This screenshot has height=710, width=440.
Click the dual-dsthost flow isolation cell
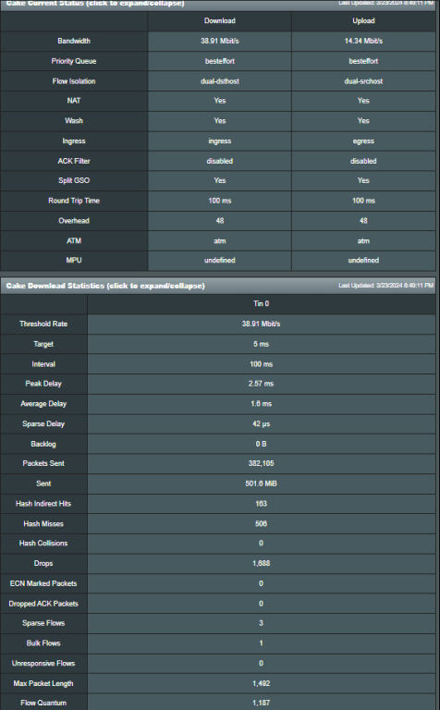(x=220, y=81)
